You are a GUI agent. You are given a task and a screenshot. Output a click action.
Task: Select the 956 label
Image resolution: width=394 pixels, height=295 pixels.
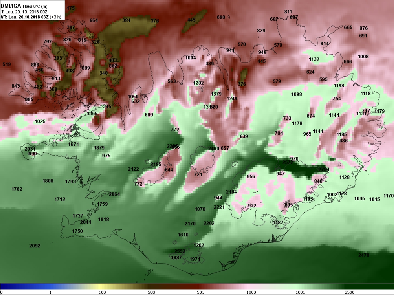(x=251, y=177)
